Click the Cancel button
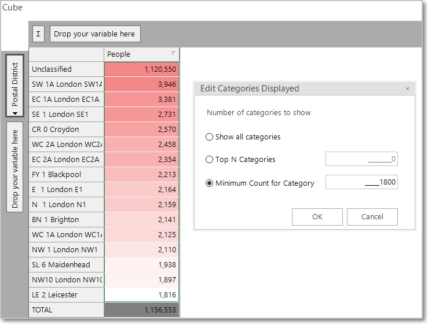 tap(372, 217)
